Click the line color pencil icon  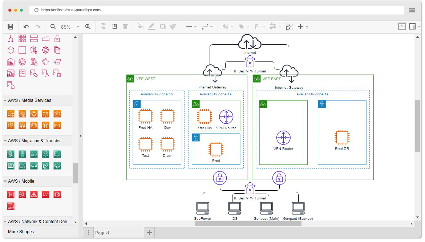pyautogui.click(x=151, y=27)
